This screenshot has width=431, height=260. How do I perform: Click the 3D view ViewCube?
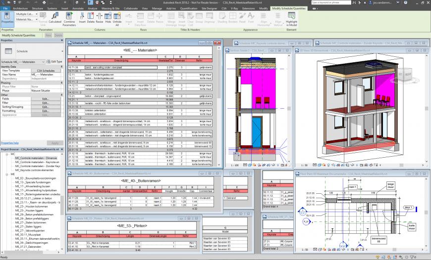(405, 75)
